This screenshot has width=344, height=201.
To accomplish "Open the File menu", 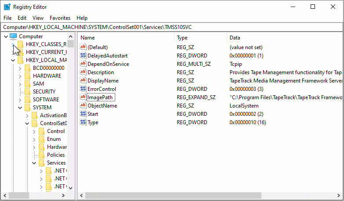I will pos(7,18).
